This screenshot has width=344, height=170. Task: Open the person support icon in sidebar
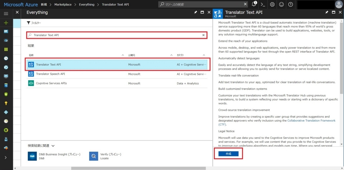click(6, 139)
